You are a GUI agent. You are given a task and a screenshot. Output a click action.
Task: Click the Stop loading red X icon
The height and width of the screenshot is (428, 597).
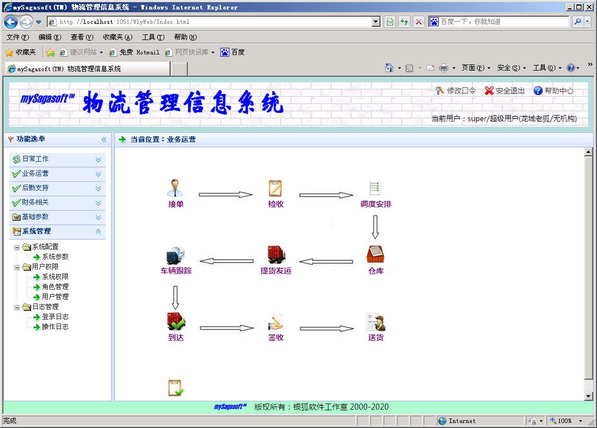click(418, 22)
